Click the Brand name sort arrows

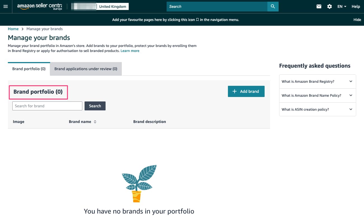click(x=95, y=122)
